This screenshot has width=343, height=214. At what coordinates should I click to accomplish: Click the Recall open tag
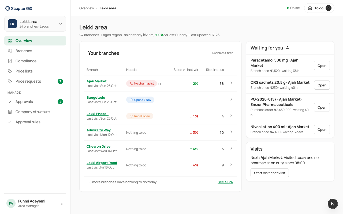coord(140,116)
